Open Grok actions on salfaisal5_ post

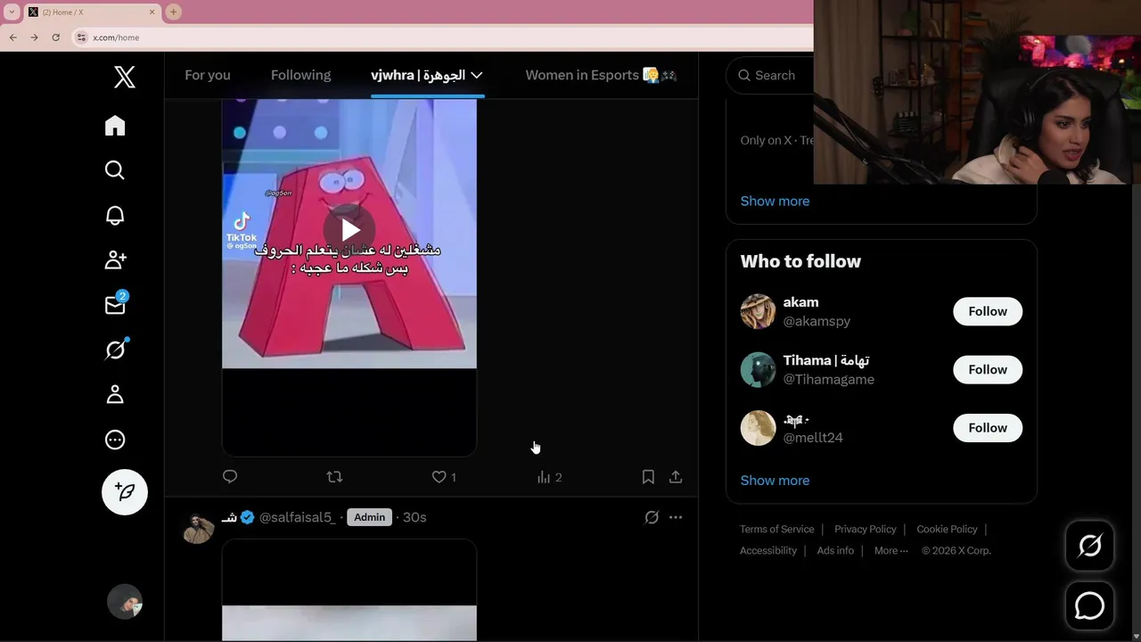tap(652, 517)
